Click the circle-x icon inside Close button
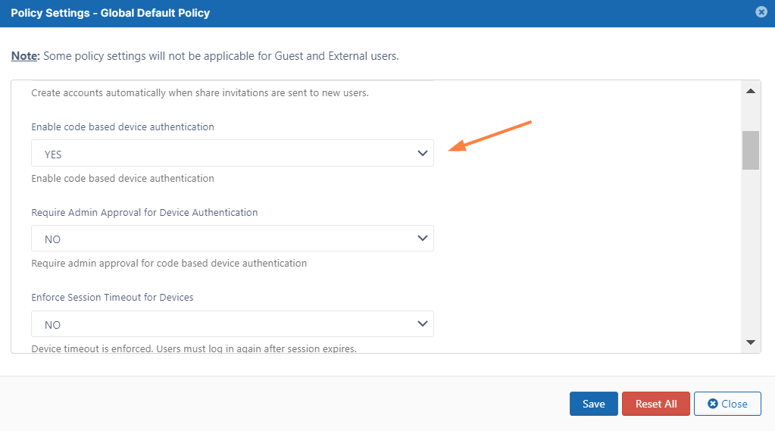Image resolution: width=775 pixels, height=431 pixels. 713,404
